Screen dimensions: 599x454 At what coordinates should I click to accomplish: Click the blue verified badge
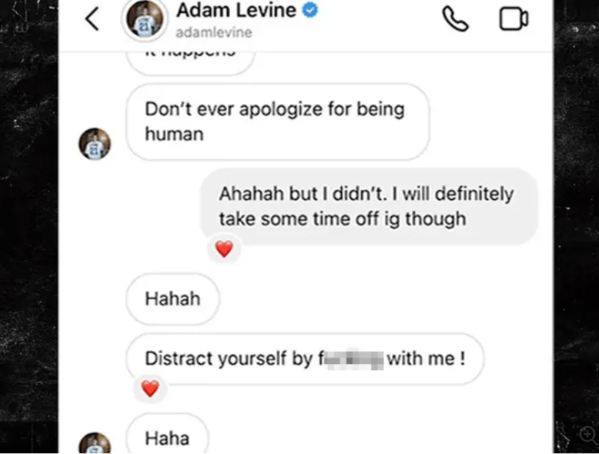click(310, 10)
